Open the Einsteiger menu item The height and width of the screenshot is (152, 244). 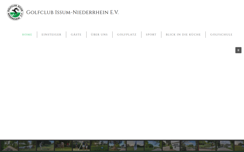pyautogui.click(x=52, y=34)
